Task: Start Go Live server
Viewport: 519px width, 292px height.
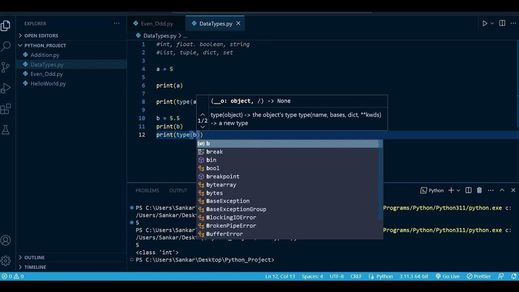Action: 448,277
